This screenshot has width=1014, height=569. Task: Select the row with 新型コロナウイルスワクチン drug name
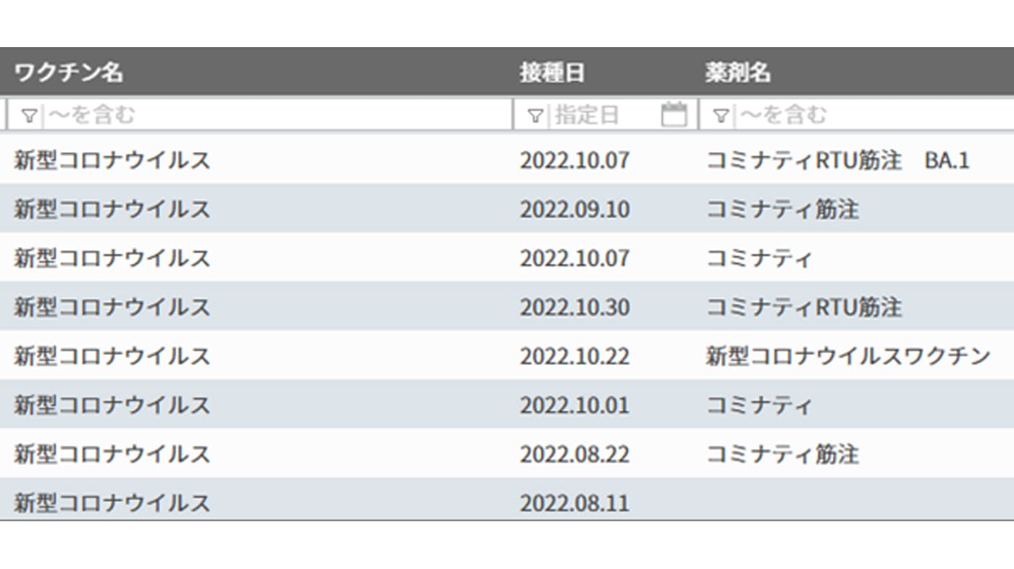(507, 355)
